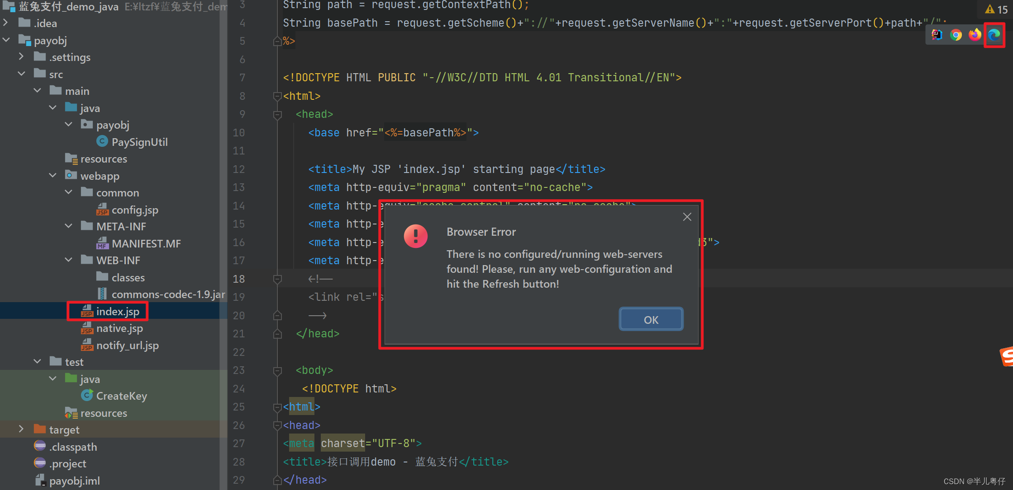Click the 15 warnings inspection indicator
Screen dimensions: 1013x490
coord(996,9)
